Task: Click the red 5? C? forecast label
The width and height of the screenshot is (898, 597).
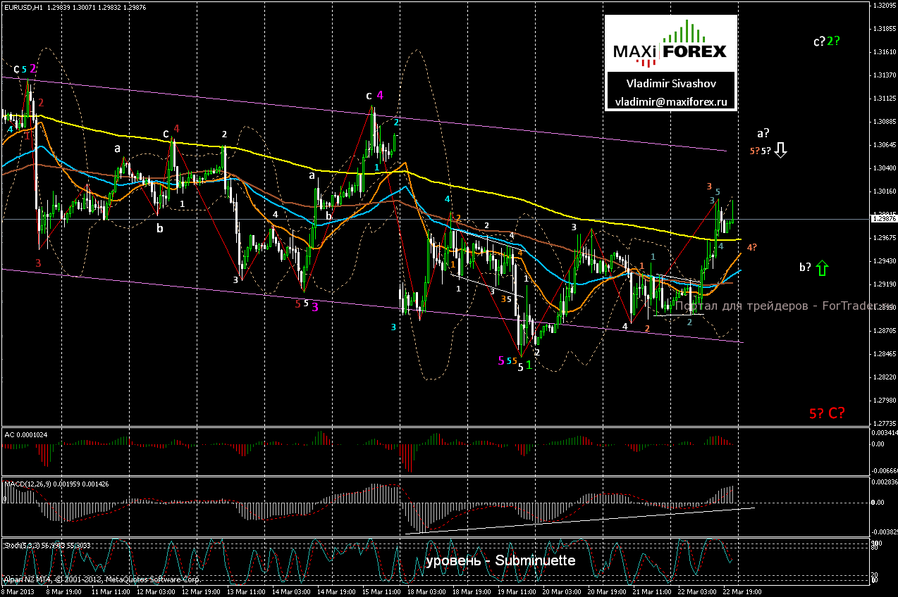Action: point(827,413)
